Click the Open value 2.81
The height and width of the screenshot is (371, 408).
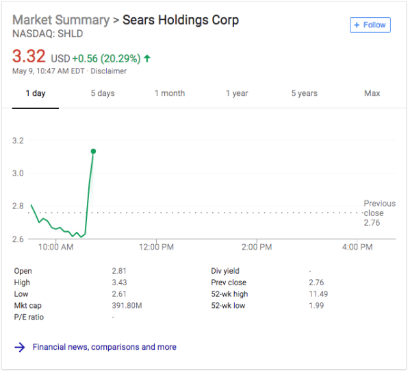119,271
